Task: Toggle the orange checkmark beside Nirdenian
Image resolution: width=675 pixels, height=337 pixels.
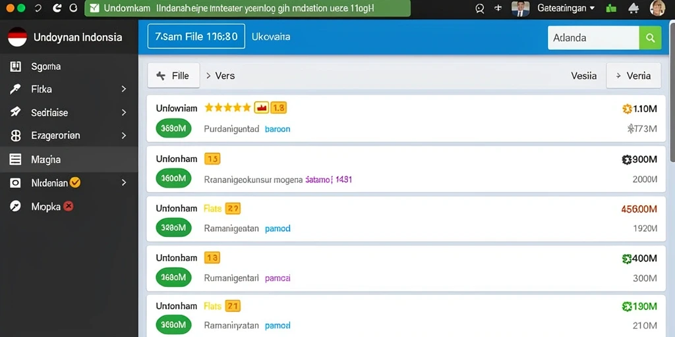Action: [x=75, y=183]
